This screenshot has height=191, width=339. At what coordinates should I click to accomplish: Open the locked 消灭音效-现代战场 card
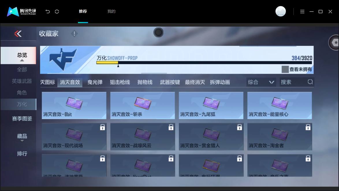[74, 137]
